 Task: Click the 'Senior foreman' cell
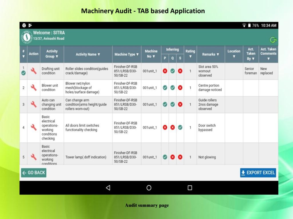point(251,71)
